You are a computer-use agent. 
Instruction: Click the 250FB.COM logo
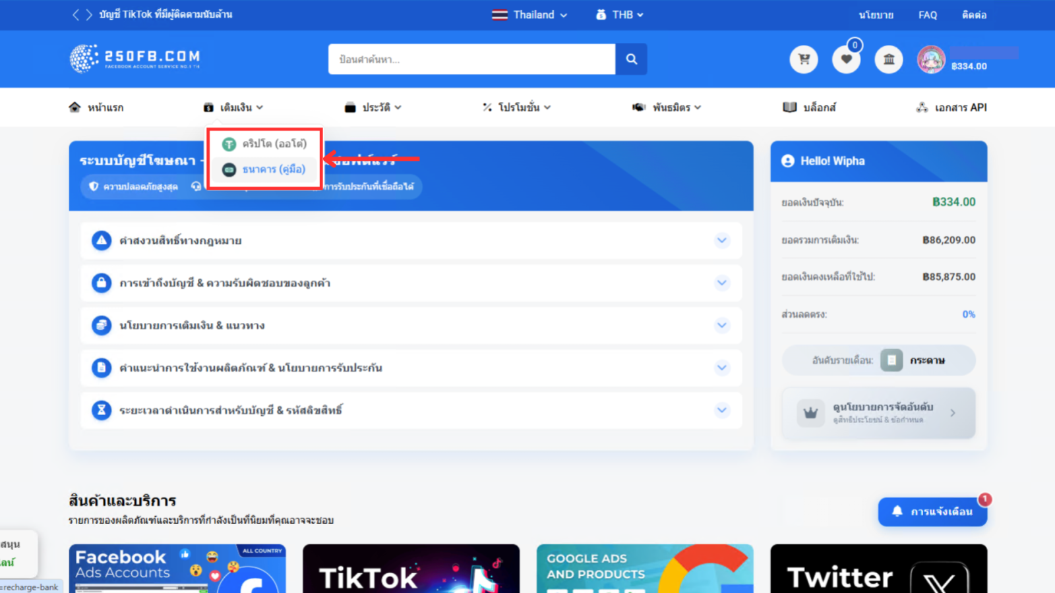135,58
